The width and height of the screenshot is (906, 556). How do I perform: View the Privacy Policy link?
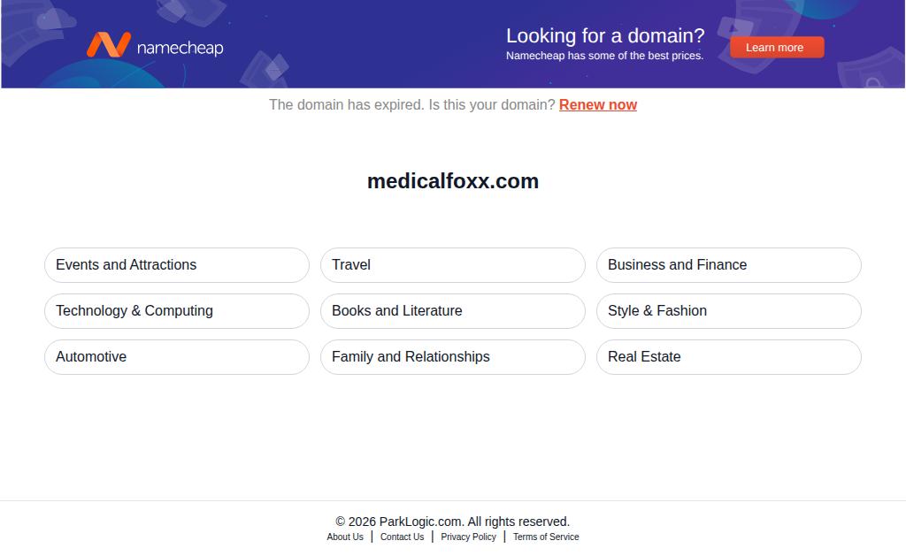[469, 537]
